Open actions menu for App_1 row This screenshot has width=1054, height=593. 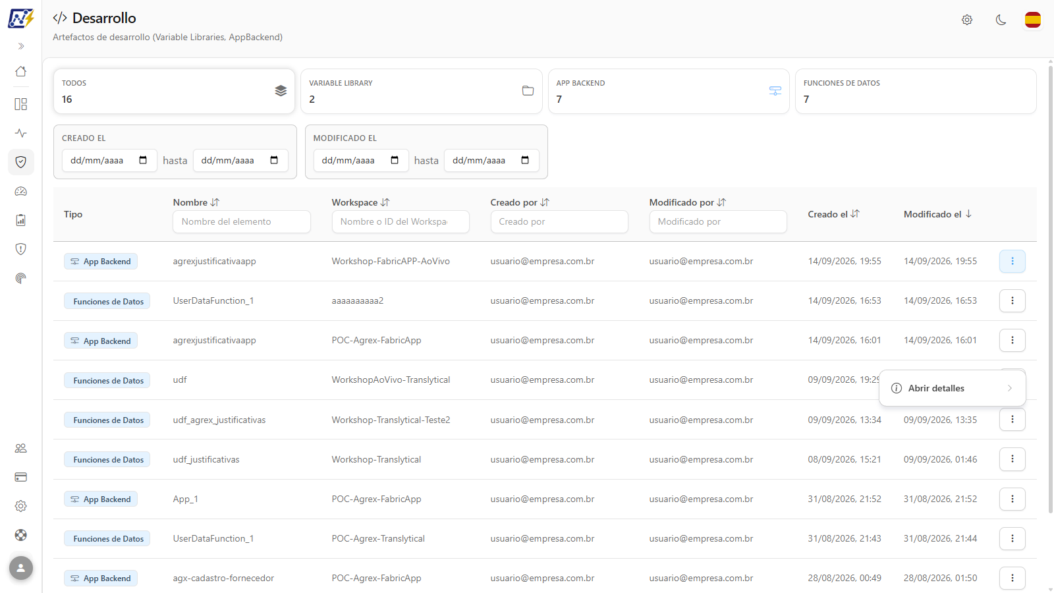[1012, 499]
